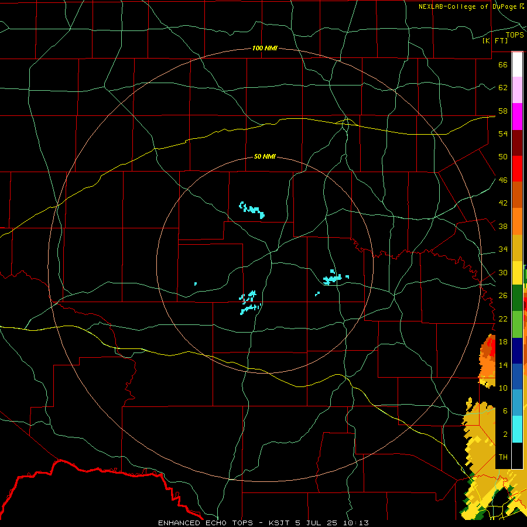Click the cyan legend swatch near 2
The height and width of the screenshot is (527, 527).
(x=517, y=429)
